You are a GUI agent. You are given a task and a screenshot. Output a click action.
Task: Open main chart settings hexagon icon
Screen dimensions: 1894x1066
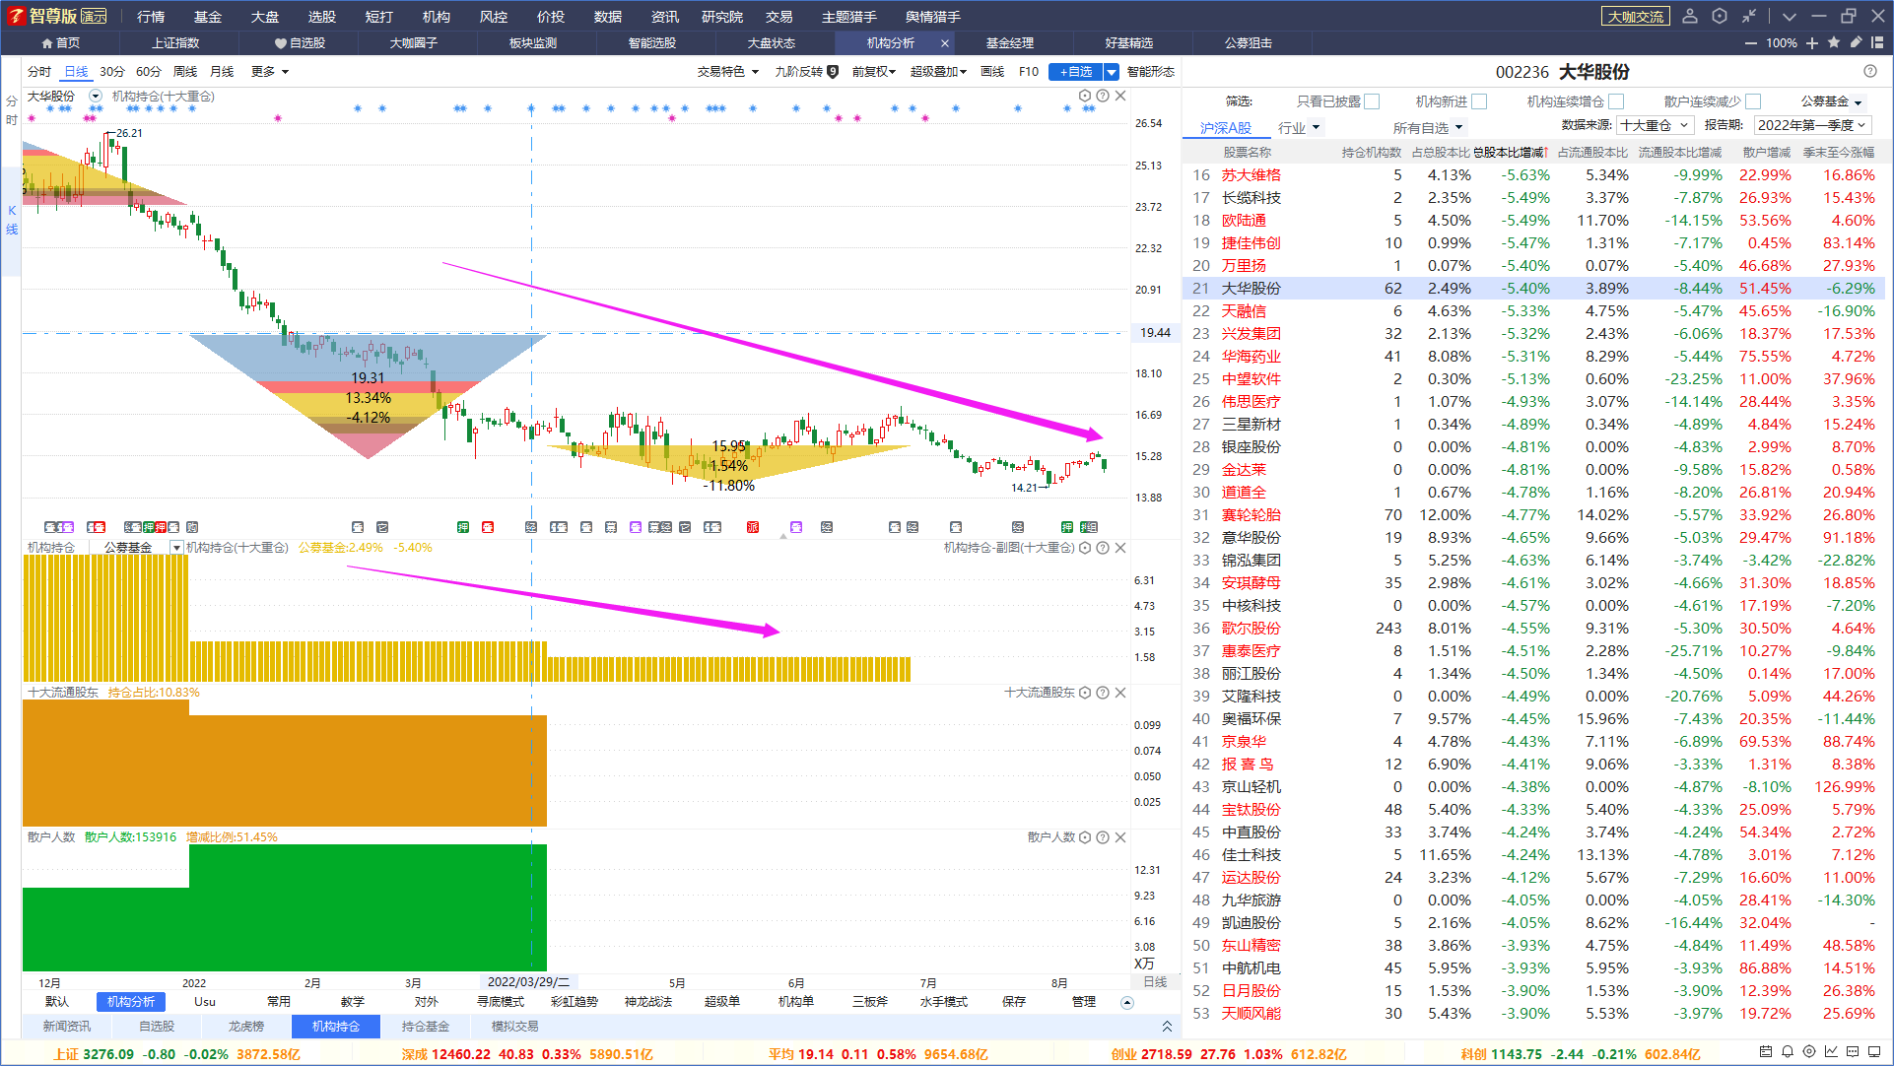click(x=1085, y=96)
